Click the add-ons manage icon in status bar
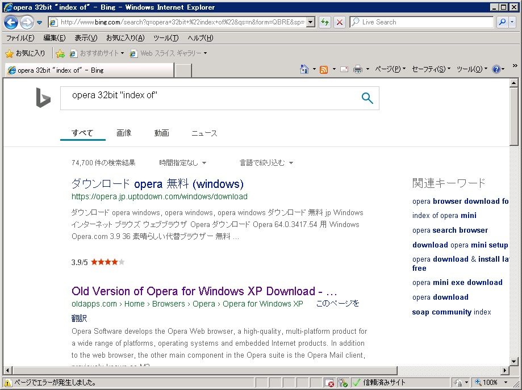The height and width of the screenshot is (390, 522). click(343, 383)
